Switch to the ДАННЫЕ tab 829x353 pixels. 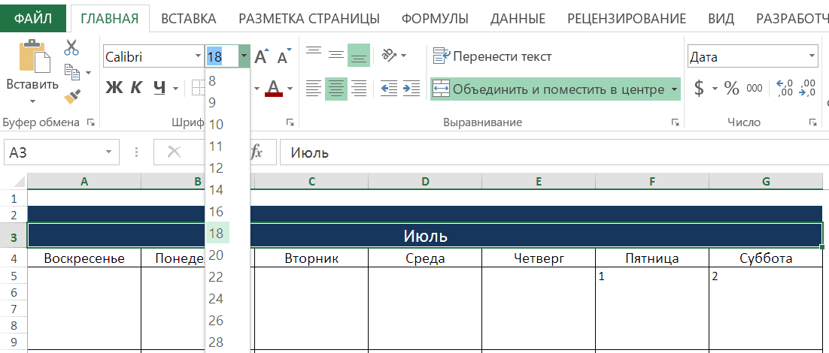[x=518, y=19]
